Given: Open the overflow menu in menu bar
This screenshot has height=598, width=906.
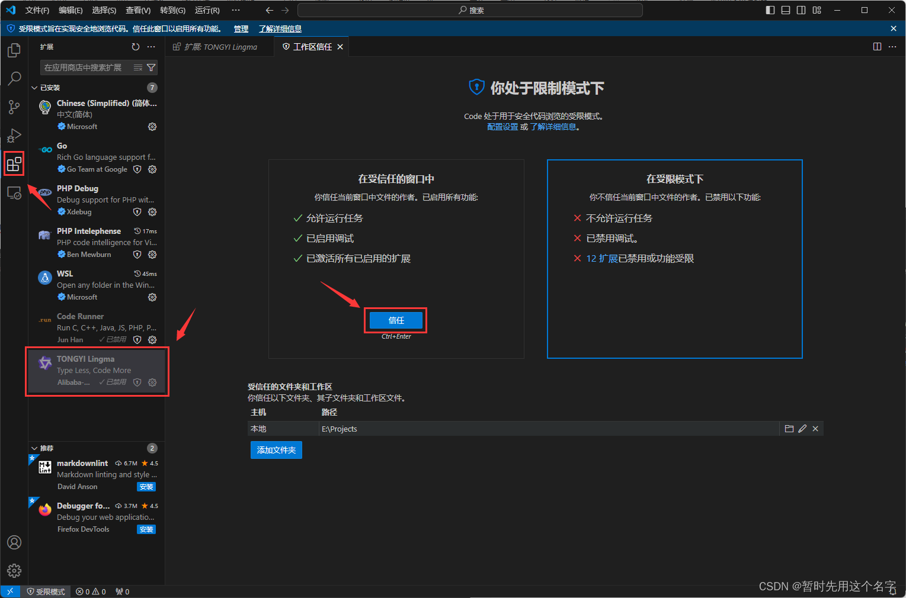Looking at the screenshot, I should click(236, 10).
